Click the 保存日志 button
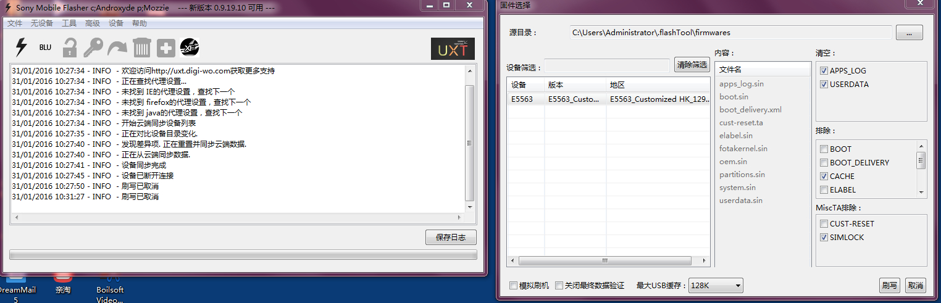Screen dimensions: 941x303 click(x=451, y=237)
